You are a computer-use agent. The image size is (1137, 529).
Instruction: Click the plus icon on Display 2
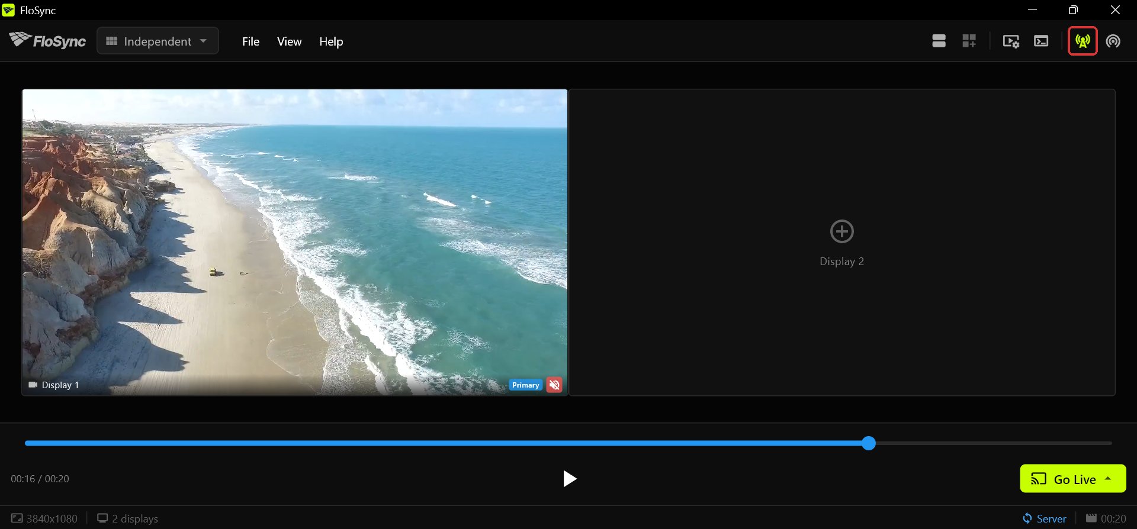[x=842, y=231]
